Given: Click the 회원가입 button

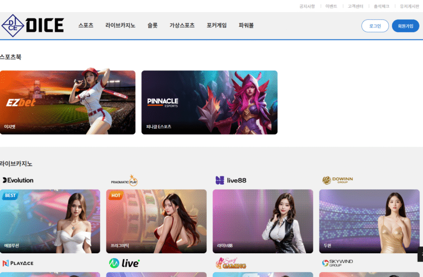Looking at the screenshot, I should click(405, 26).
